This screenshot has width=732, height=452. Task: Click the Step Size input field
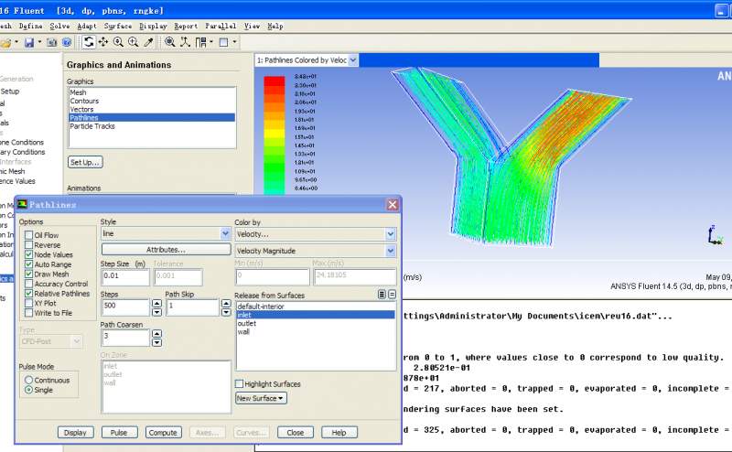point(125,276)
